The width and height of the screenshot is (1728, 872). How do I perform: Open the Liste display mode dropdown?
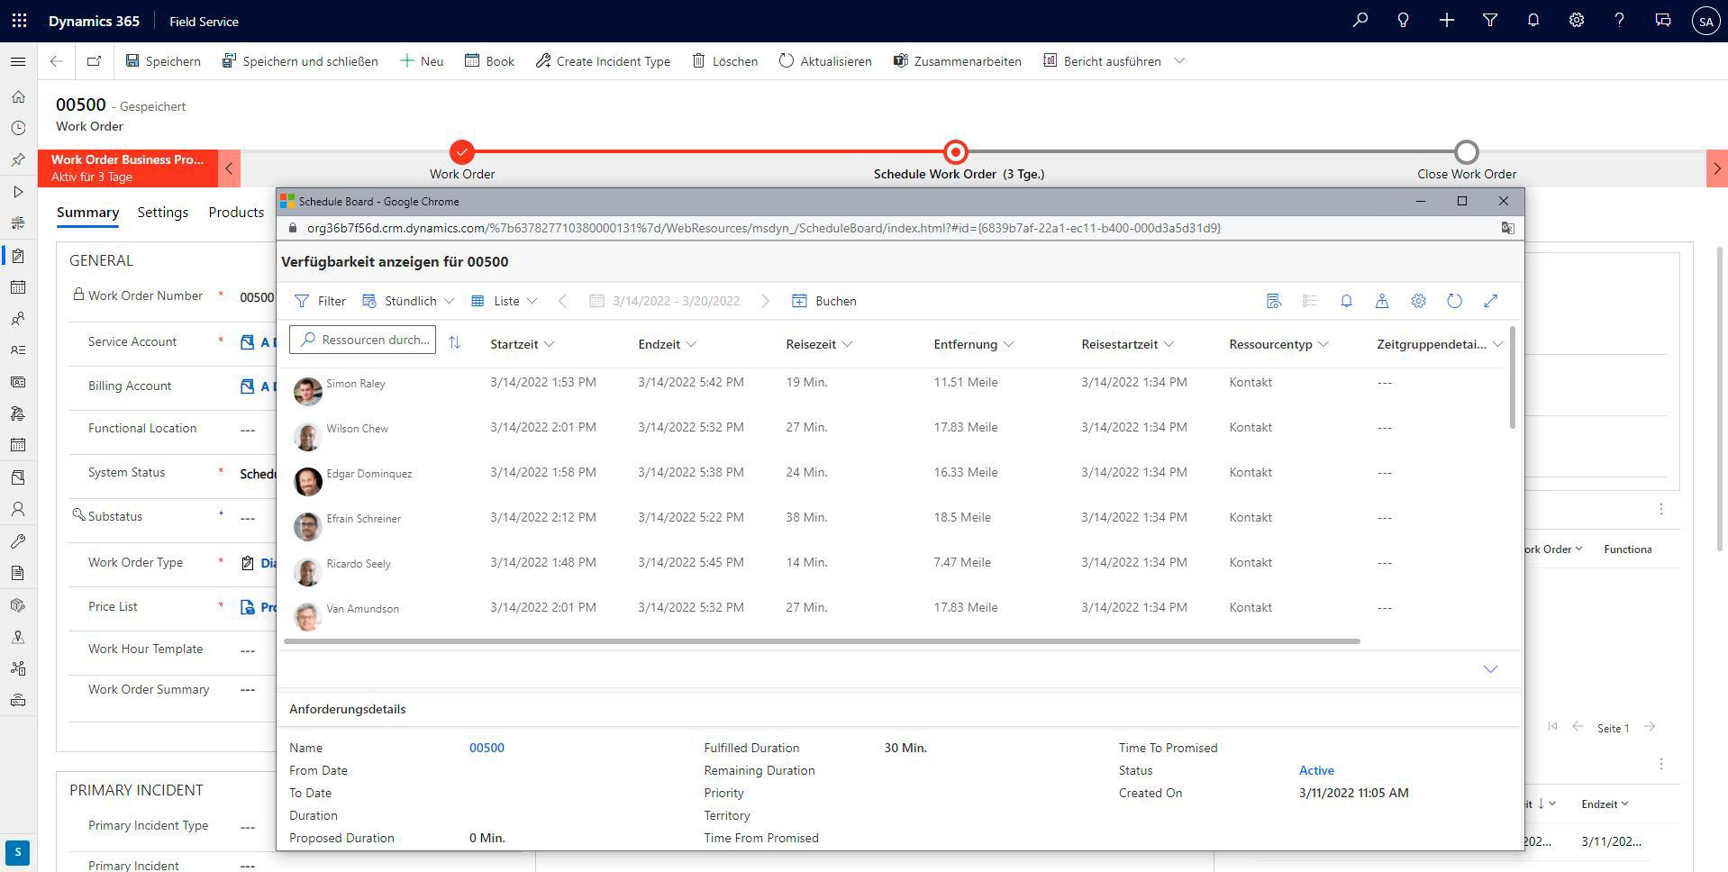pos(505,301)
